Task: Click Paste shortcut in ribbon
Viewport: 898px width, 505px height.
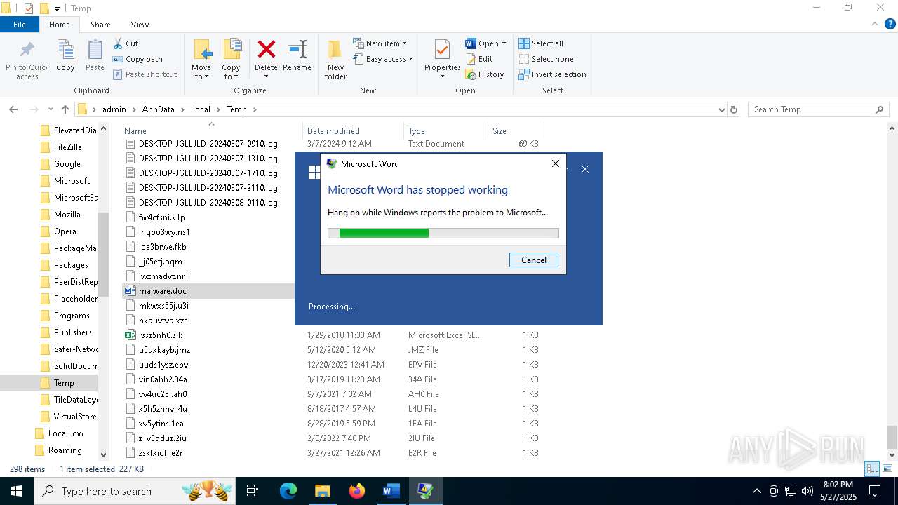Action: pos(145,74)
